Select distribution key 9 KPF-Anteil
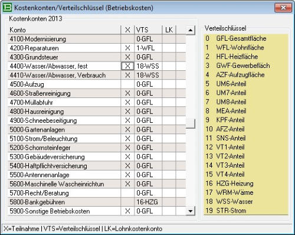 [246, 120]
